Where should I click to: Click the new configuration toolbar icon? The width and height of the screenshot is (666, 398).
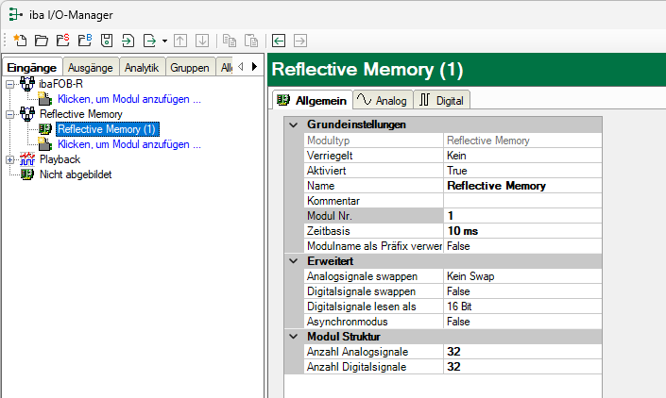click(x=20, y=41)
